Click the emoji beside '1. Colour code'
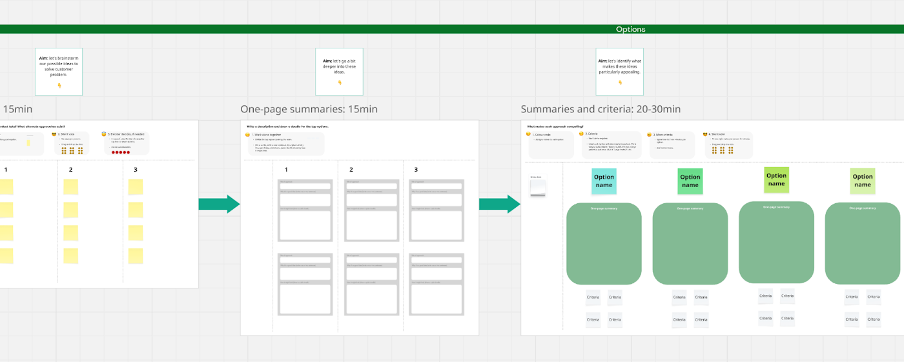Image resolution: width=904 pixels, height=362 pixels. pos(528,134)
